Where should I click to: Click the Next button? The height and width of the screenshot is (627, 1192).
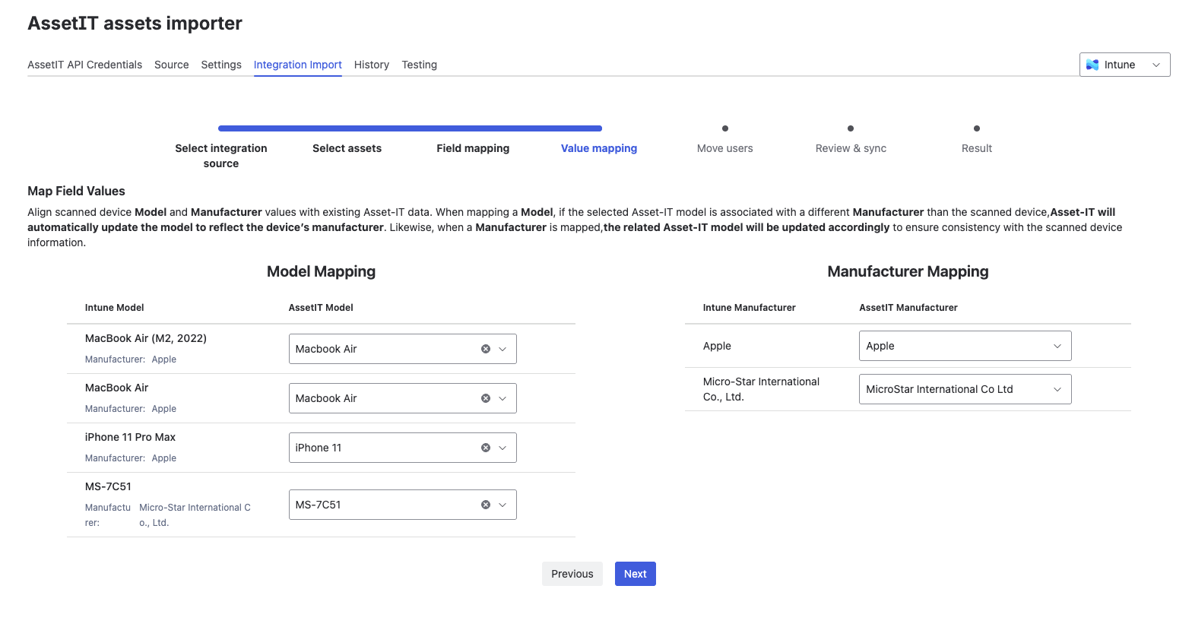635,574
